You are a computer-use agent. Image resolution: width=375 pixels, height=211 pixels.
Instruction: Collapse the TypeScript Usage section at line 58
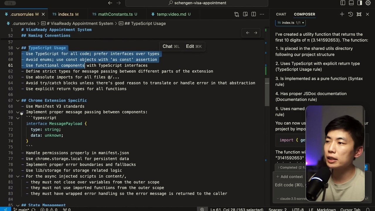coord(18,48)
